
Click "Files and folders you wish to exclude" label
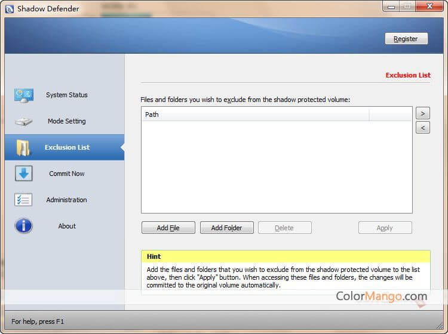tap(245, 100)
